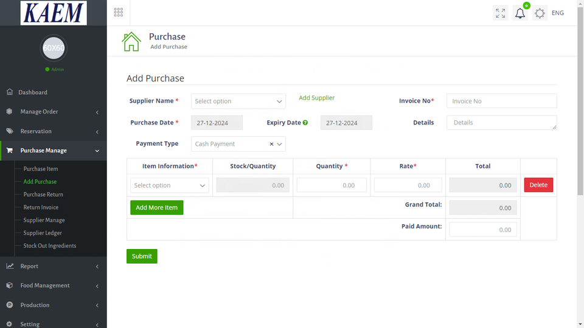Click the theme settings sun icon
This screenshot has width=584, height=328.
coord(540,13)
